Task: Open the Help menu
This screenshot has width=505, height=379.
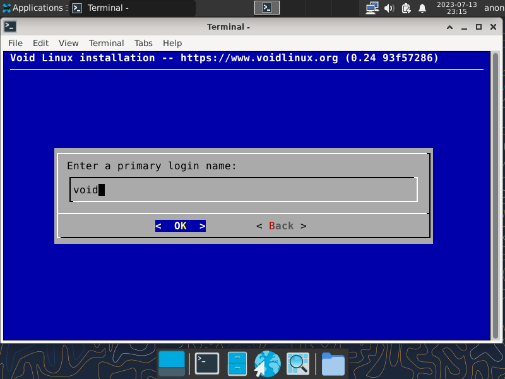Action: pos(172,43)
